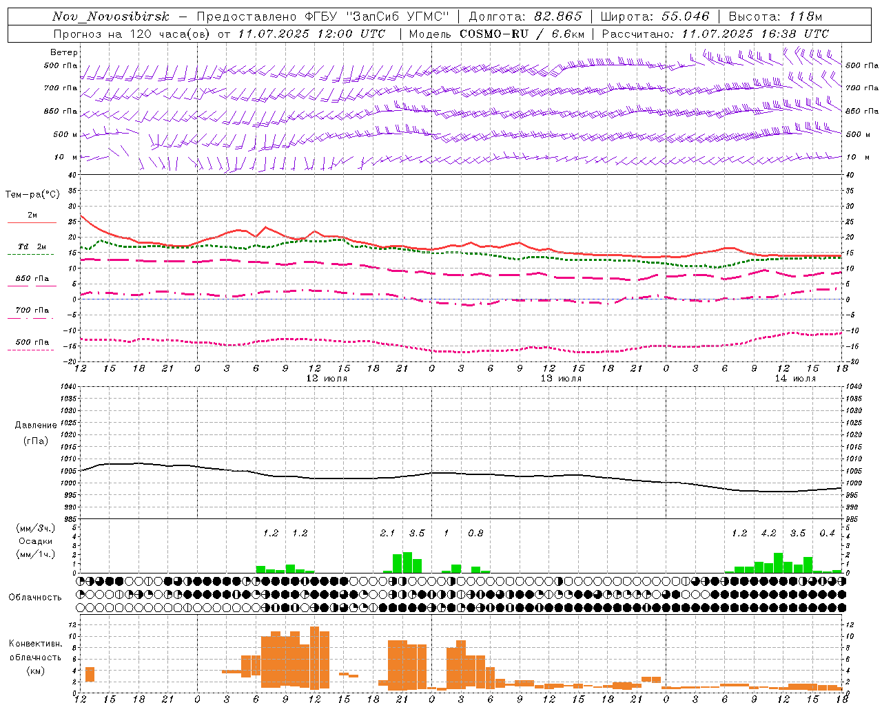Click the elevation value Высота: 118м
Viewport: 882px width, 705px height.
776,17
